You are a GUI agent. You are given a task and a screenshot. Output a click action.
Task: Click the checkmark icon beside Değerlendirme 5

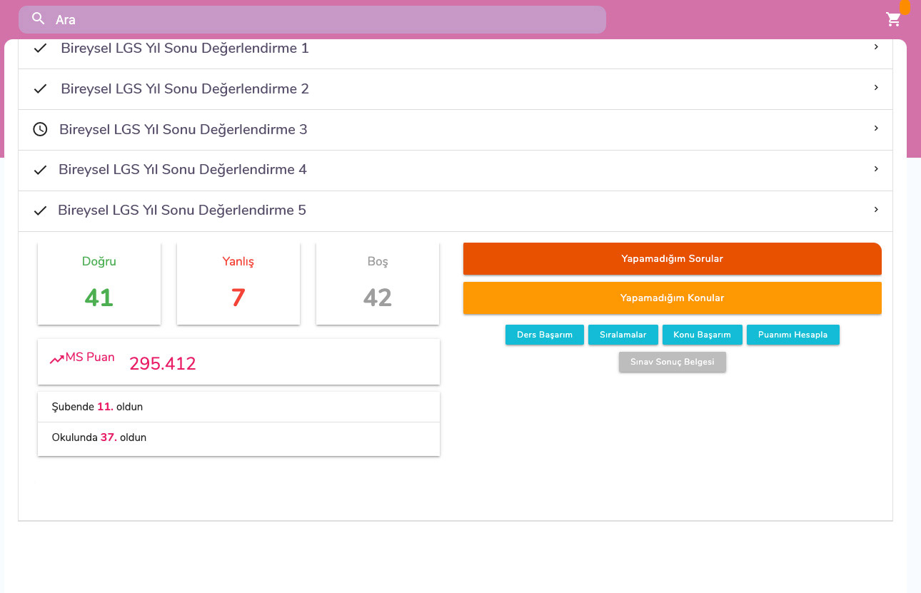(41, 211)
